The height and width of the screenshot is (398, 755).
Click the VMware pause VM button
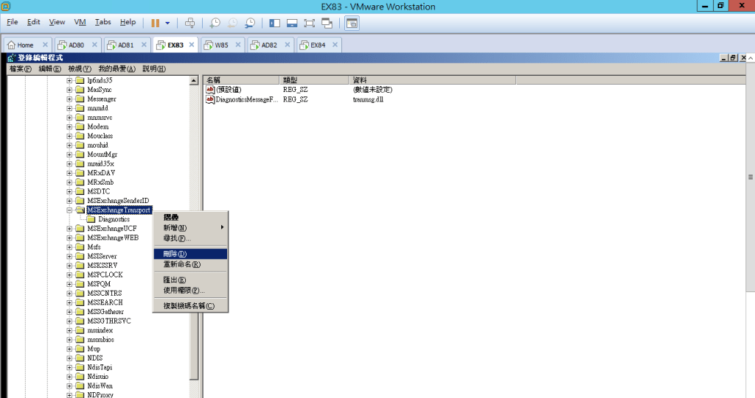156,23
